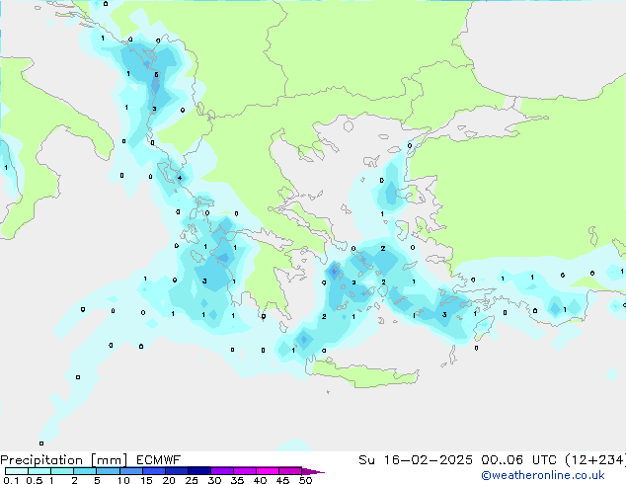Click the legend label "0.1"

point(11,480)
